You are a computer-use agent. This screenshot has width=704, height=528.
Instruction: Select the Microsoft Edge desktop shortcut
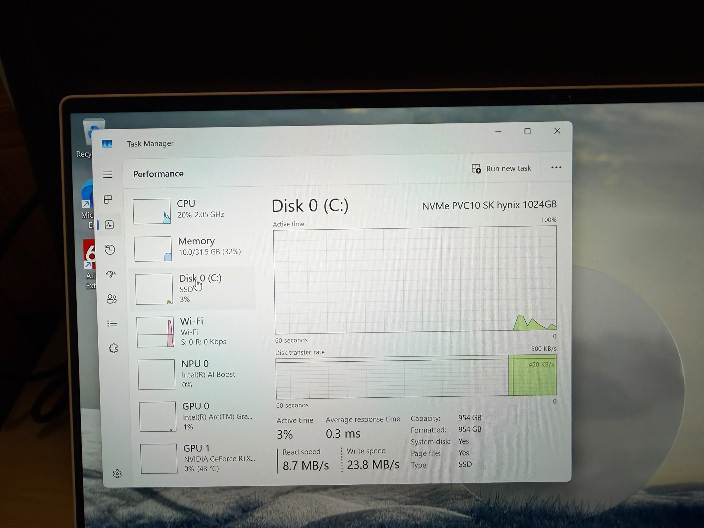pos(87,204)
